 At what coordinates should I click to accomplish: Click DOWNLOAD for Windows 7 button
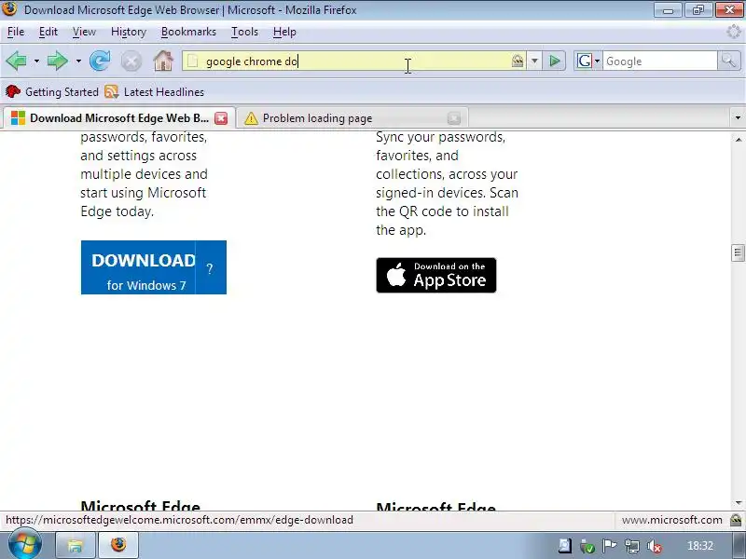[x=138, y=267]
